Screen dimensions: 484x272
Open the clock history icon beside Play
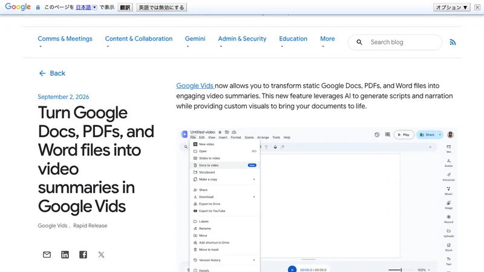click(377, 135)
